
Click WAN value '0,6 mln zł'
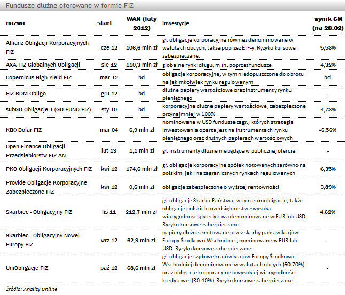click(142, 187)
